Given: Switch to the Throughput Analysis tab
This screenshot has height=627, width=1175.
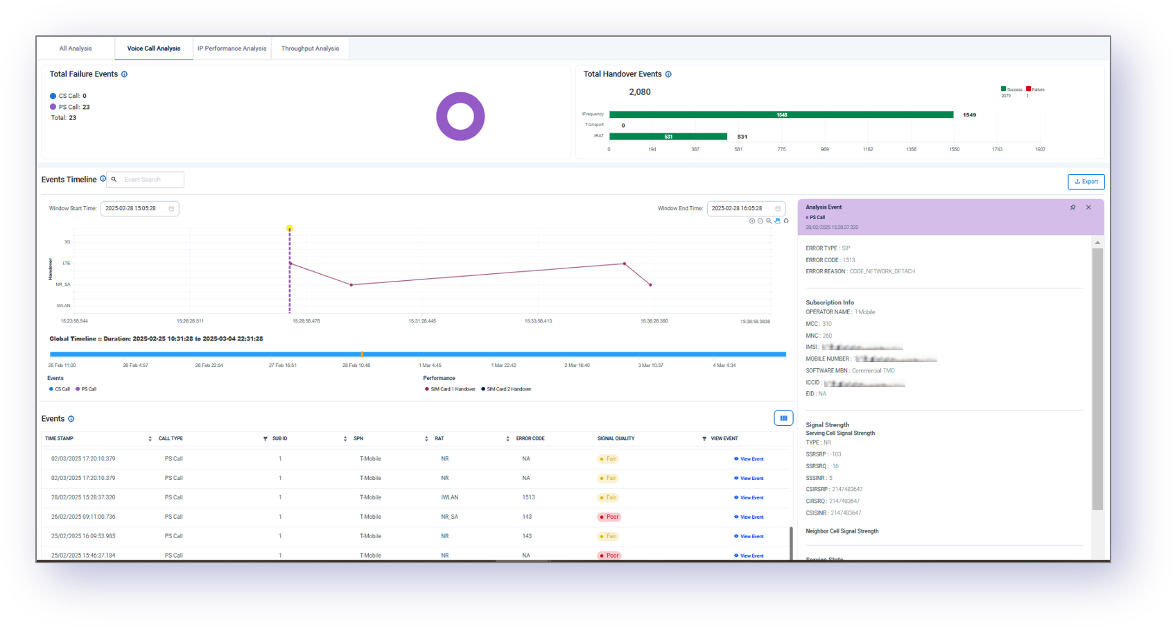Looking at the screenshot, I should click(x=310, y=49).
